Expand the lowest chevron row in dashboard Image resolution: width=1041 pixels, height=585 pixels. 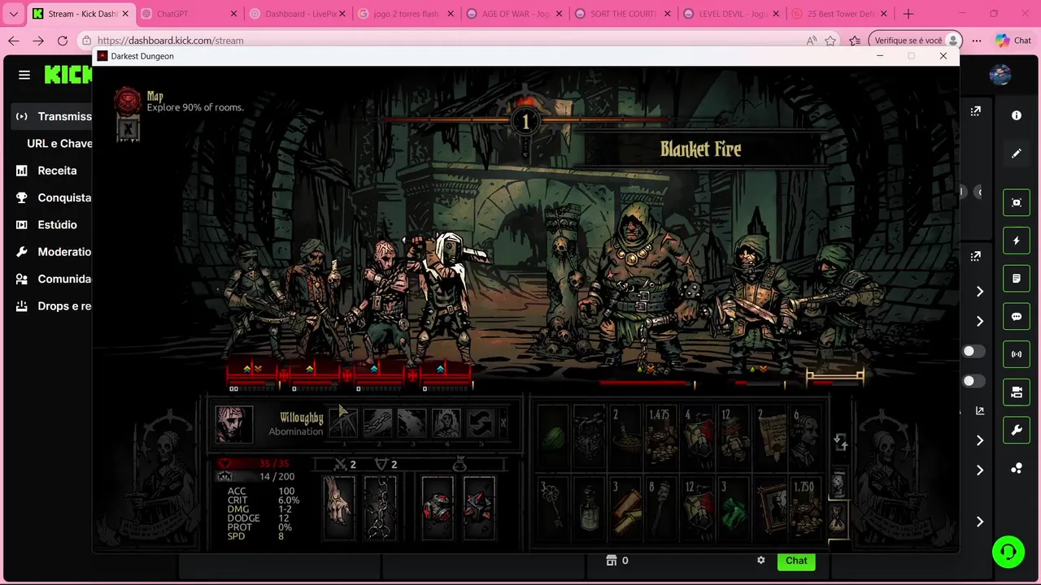(980, 522)
